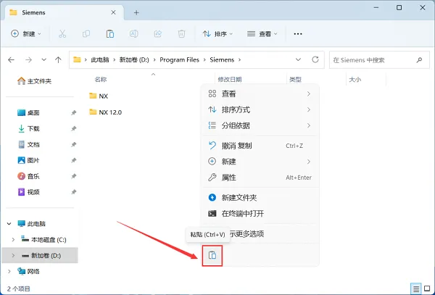Viewport: 435px width, 295px height.
Task: Open 分组依据 submenu in context menu
Action: click(x=260, y=125)
